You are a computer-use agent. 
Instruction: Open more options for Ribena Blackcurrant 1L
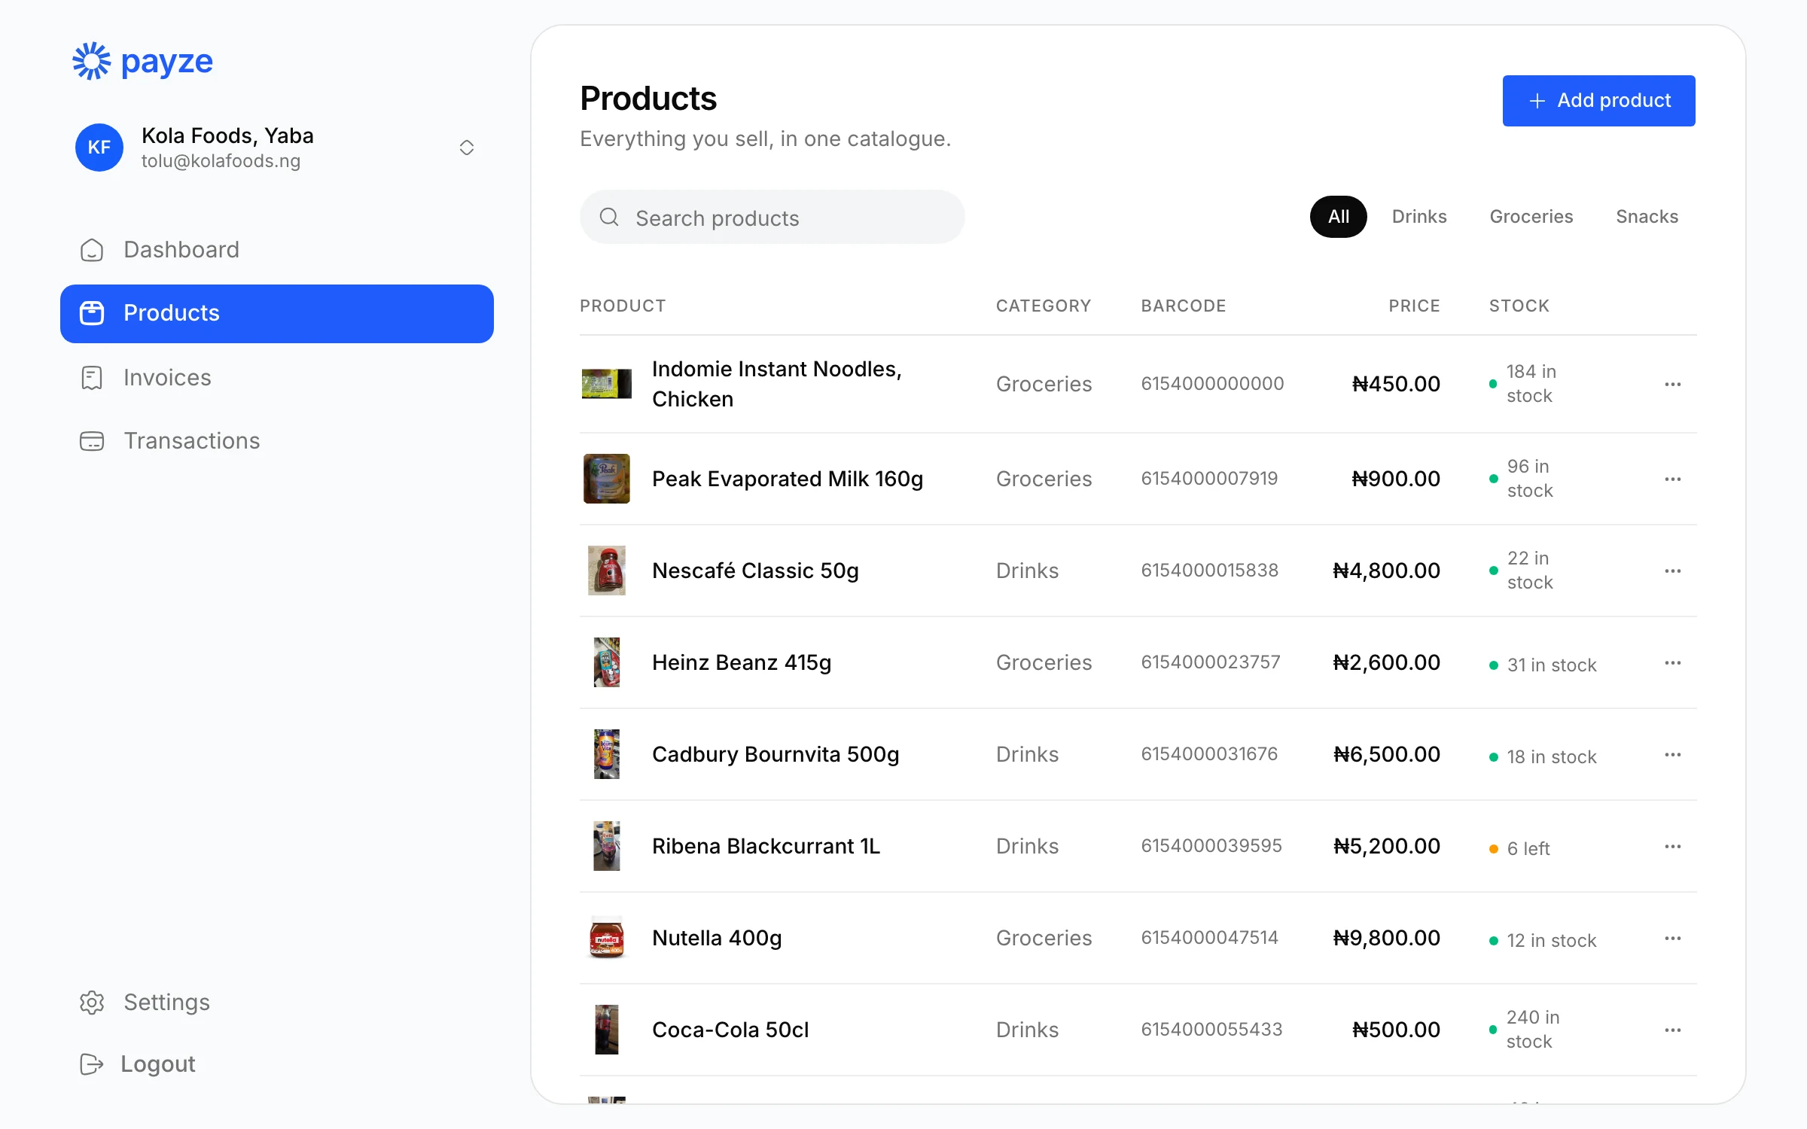click(1673, 847)
